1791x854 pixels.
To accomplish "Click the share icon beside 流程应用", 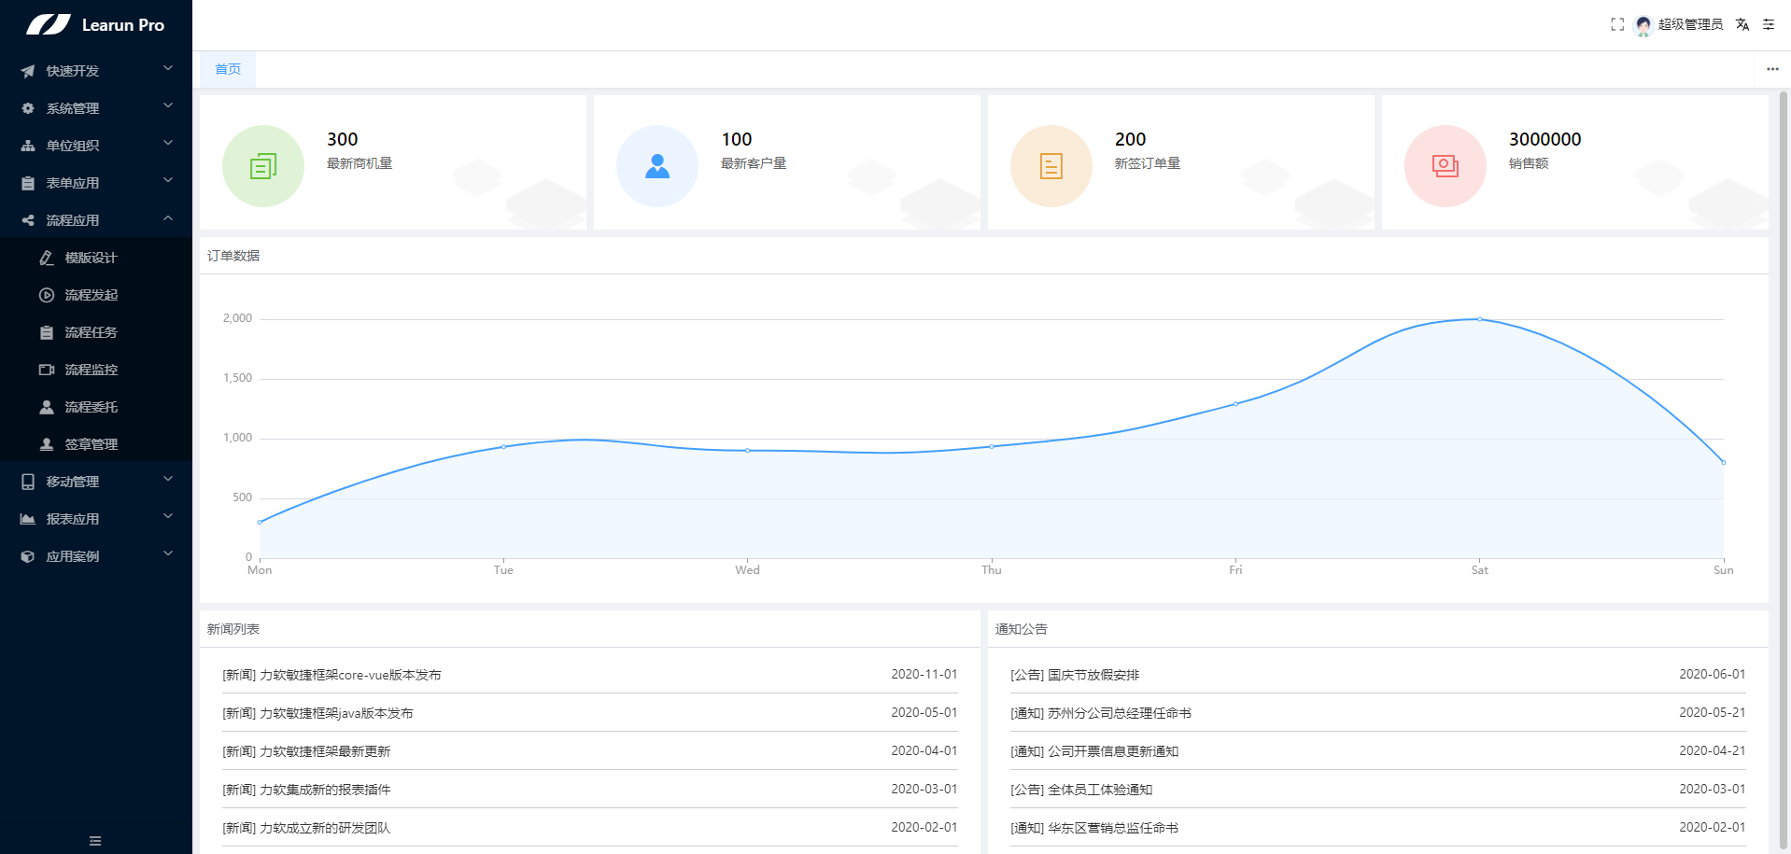I will [x=28, y=220].
